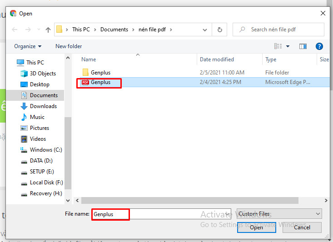Open Downloads in navigation pane

43,106
